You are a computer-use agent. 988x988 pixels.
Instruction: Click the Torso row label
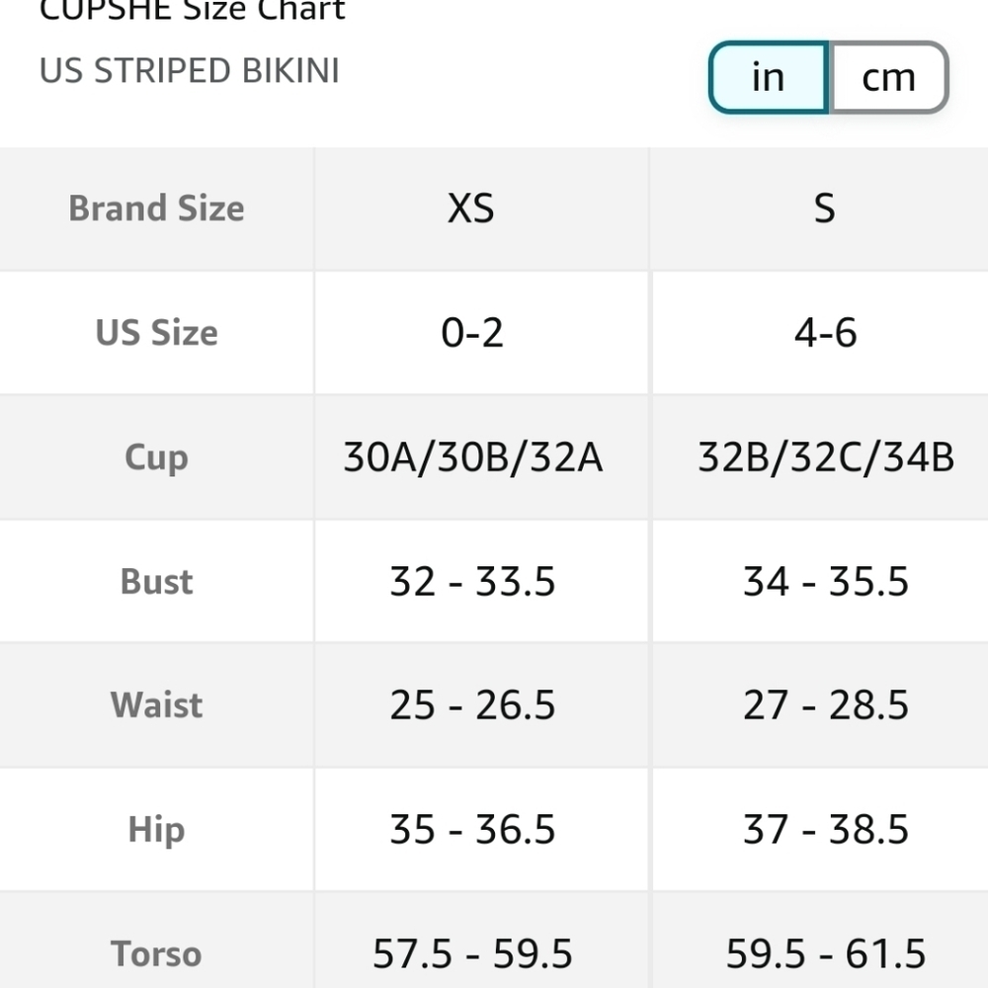pos(156,952)
